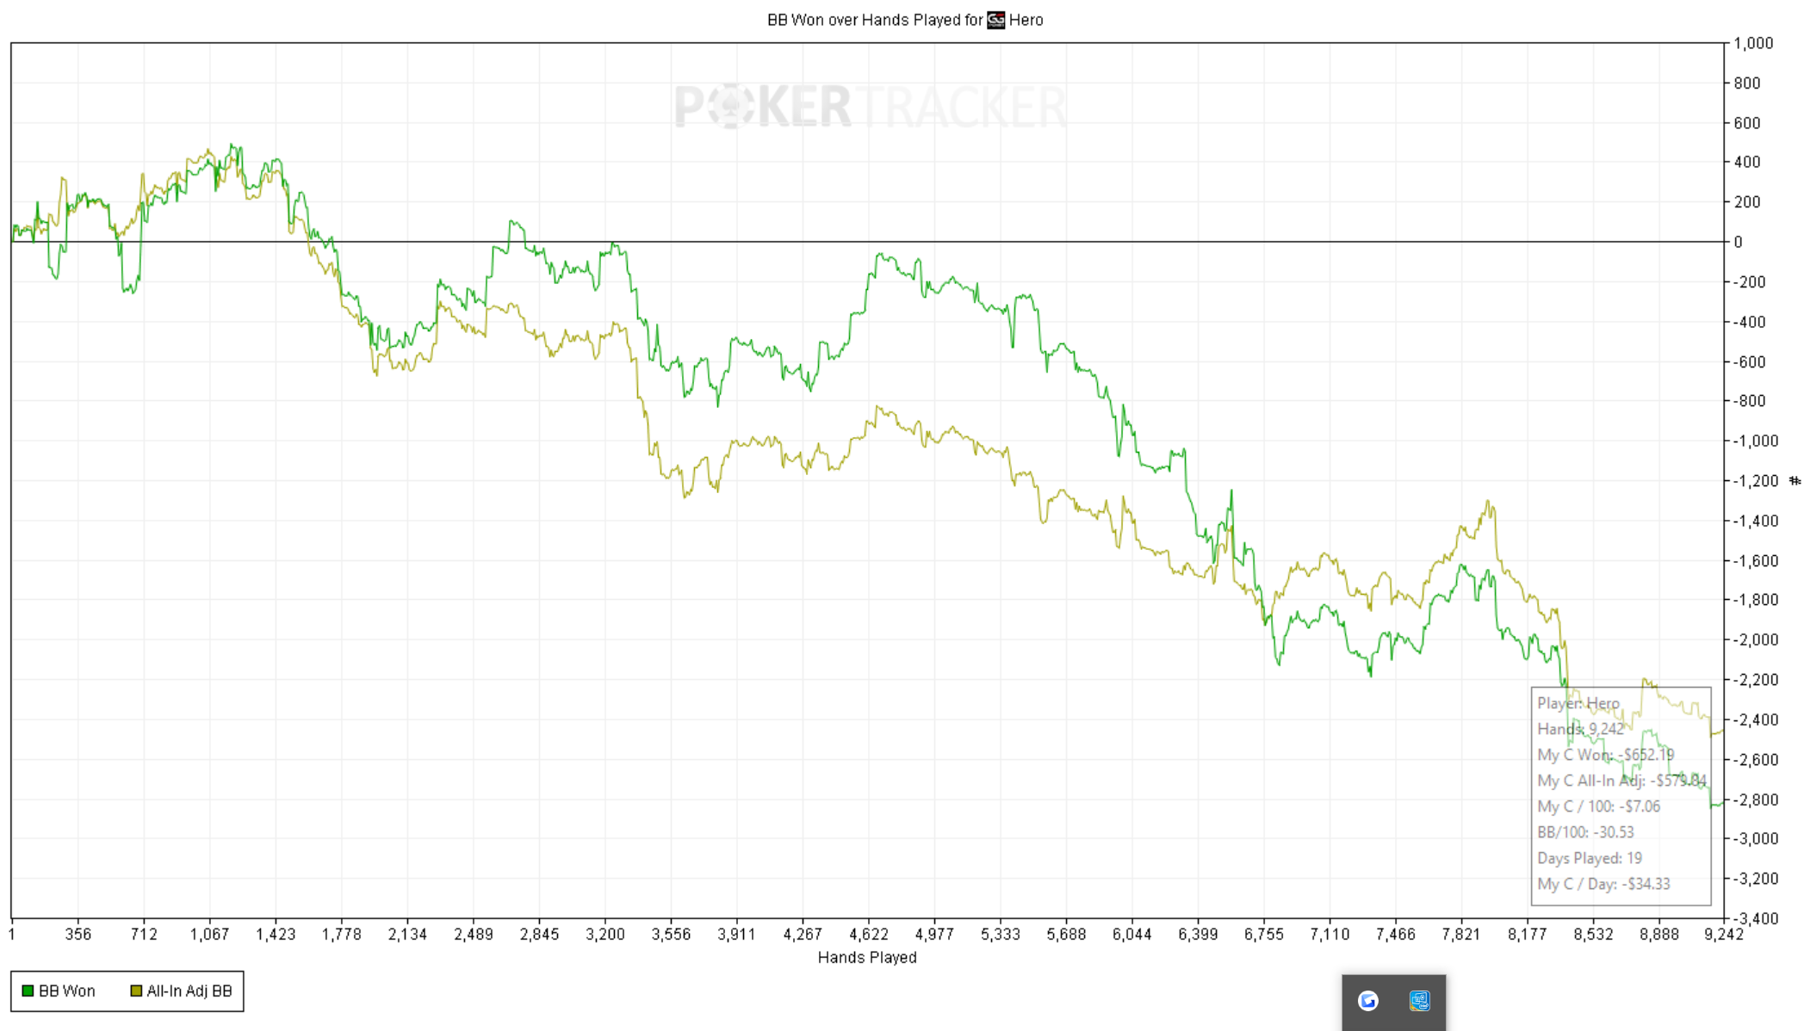
Task: Click the "-1,200" value on the right y-axis
Action: click(x=1756, y=481)
